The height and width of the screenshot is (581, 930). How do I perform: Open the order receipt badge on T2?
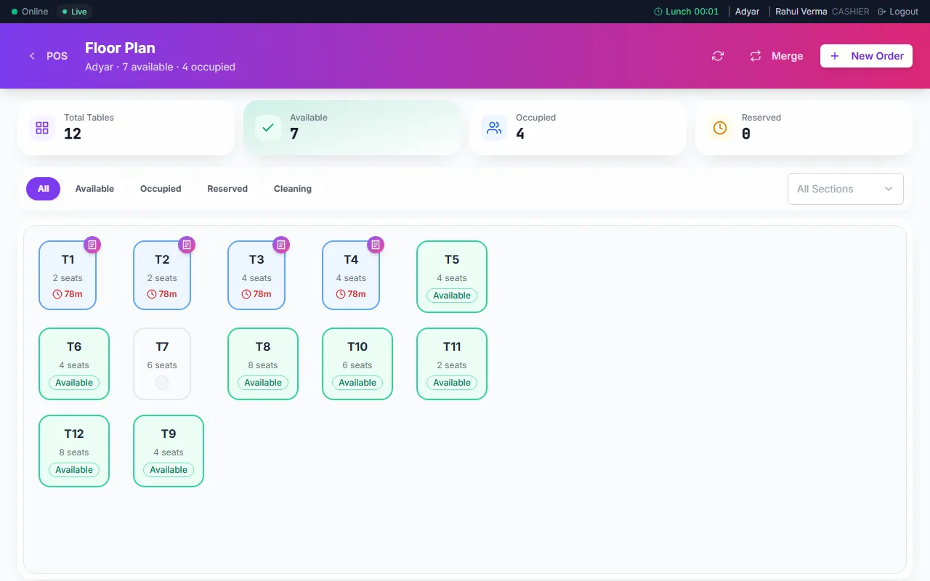point(187,245)
